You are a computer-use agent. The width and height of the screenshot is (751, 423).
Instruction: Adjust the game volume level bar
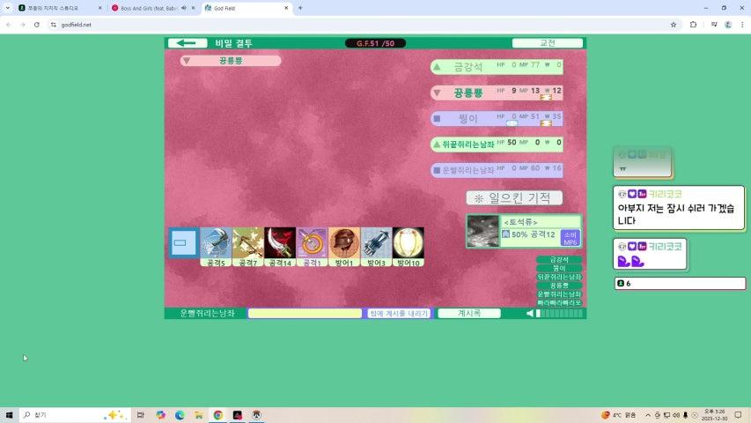pyautogui.click(x=558, y=314)
